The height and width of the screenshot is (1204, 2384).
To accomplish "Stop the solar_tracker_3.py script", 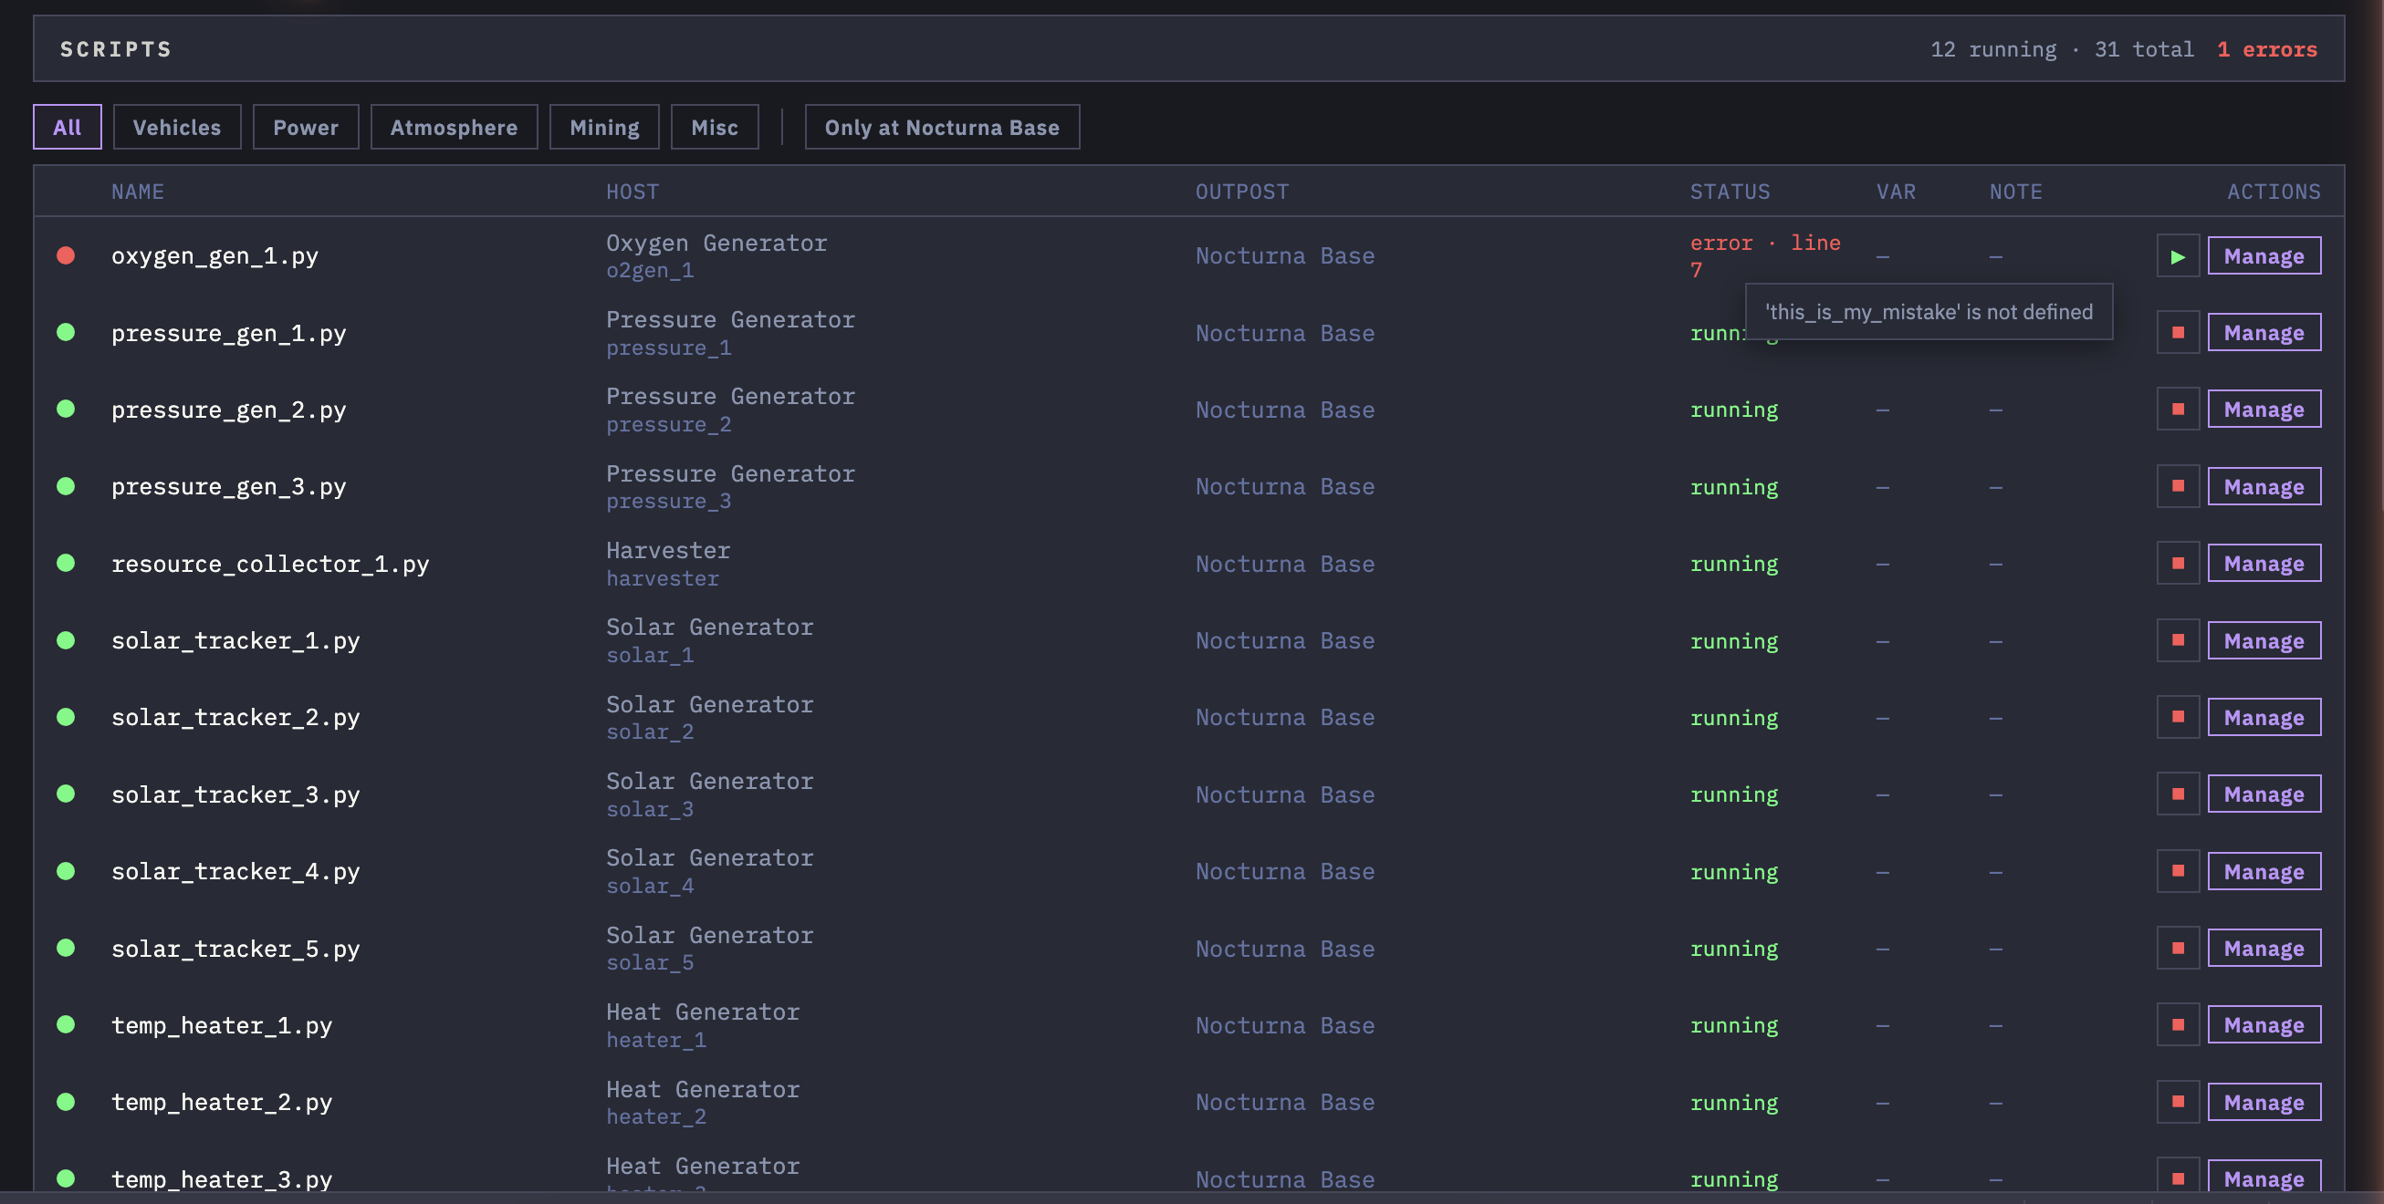I will click(x=2177, y=794).
